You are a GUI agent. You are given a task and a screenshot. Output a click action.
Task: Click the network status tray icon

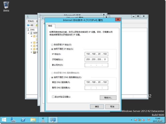coord(139,120)
